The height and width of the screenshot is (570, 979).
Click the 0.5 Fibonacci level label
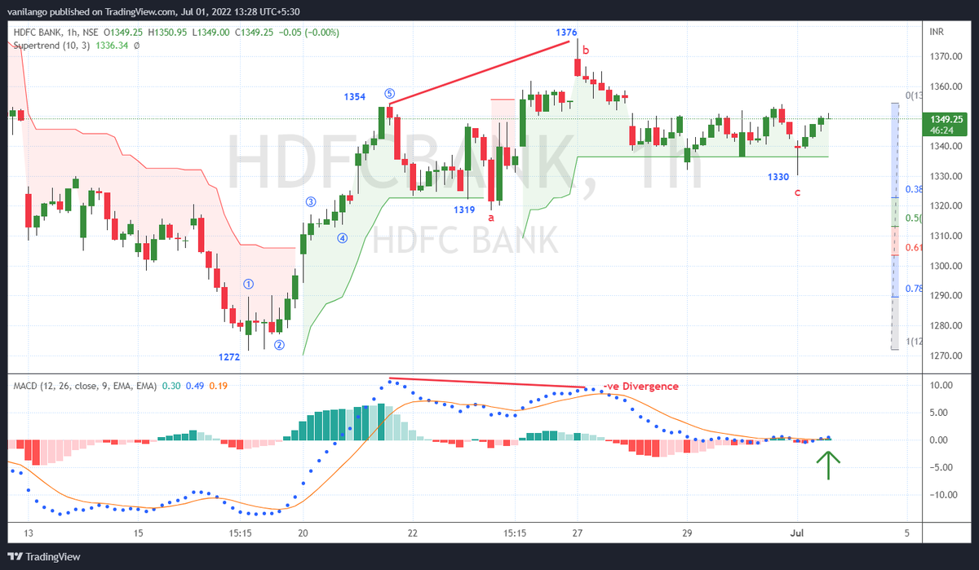pos(915,219)
